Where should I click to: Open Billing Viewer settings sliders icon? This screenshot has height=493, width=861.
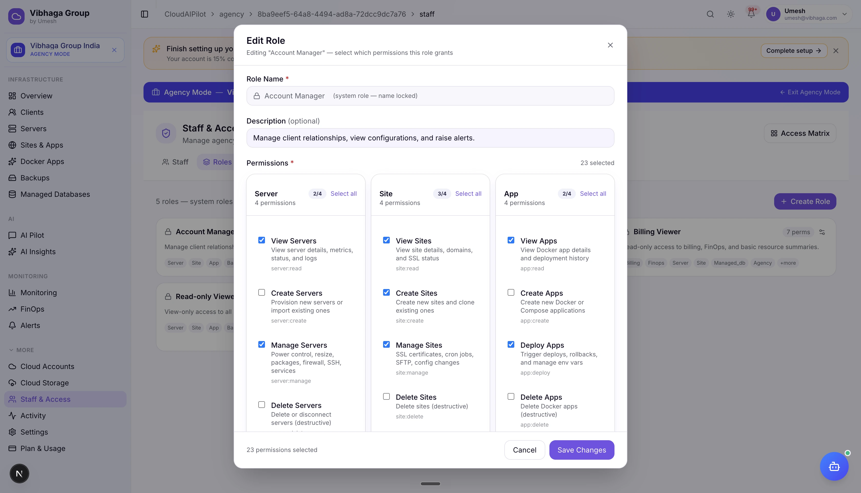822,232
